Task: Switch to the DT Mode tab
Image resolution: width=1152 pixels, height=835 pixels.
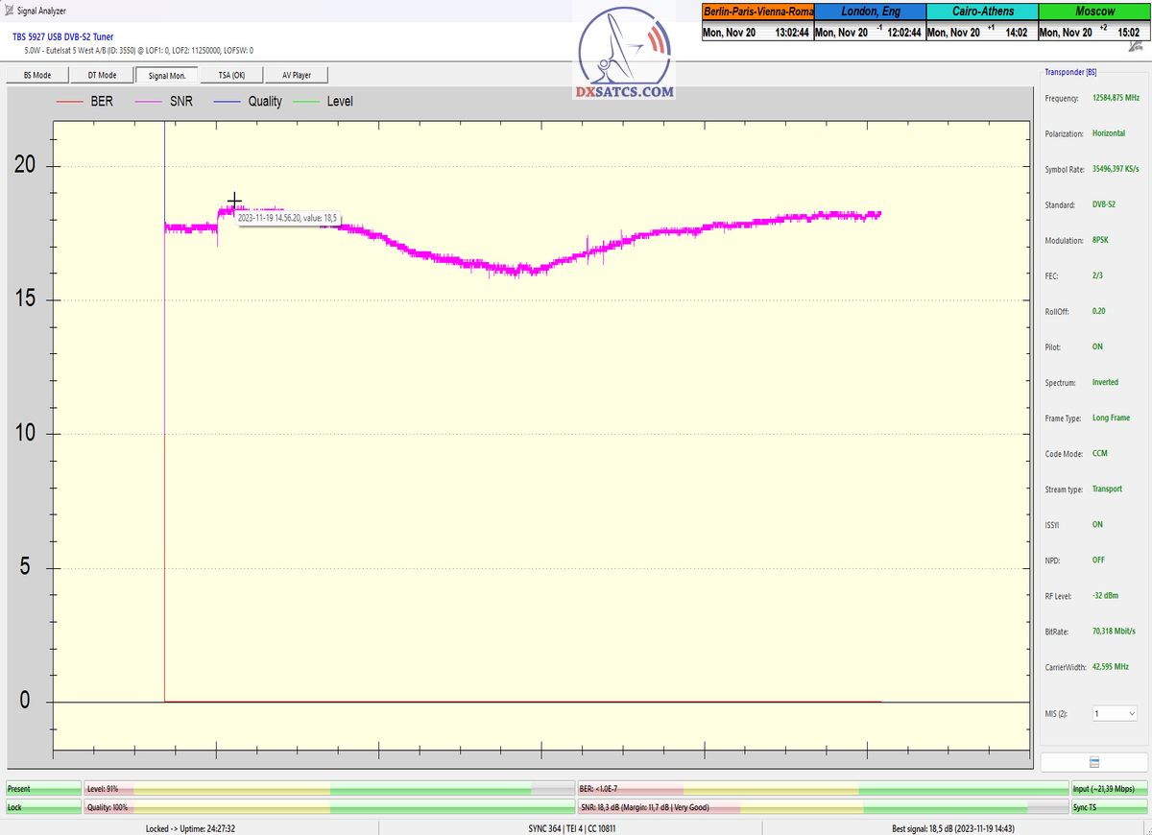Action: click(x=102, y=75)
